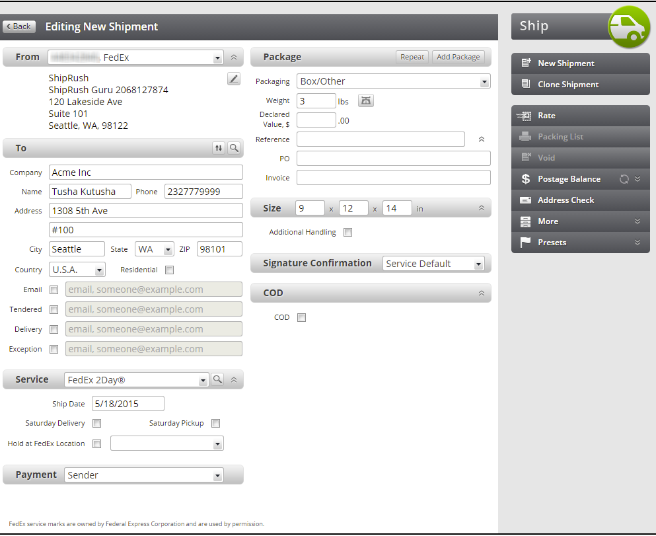Open the address book search icon in To header
656x536 pixels.
click(235, 147)
